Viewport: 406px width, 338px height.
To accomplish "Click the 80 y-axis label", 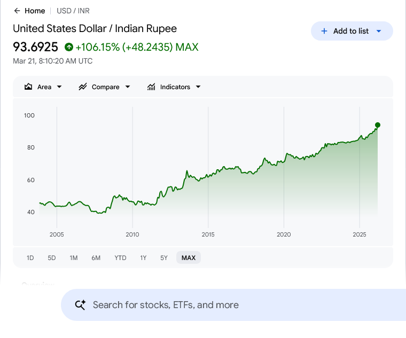I will 31,147.
